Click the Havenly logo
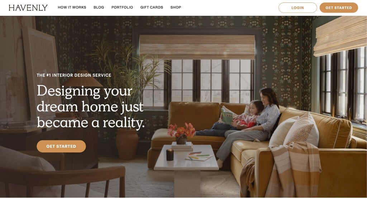367x198 pixels. click(x=28, y=8)
